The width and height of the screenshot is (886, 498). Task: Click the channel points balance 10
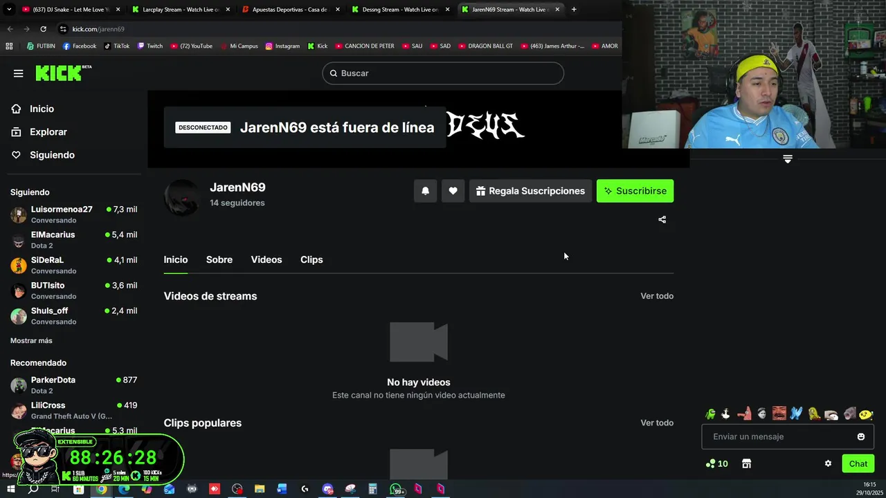pyautogui.click(x=716, y=463)
